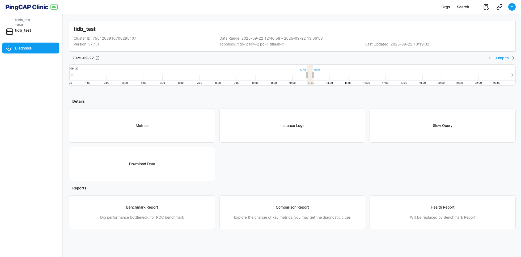521x257 pixels.
Task: Open the Slow Query card
Action: (442, 126)
